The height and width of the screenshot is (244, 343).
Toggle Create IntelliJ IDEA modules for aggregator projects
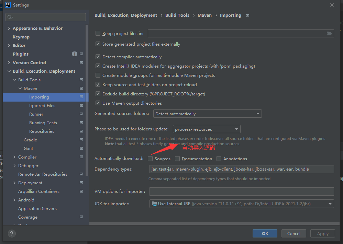(98, 66)
